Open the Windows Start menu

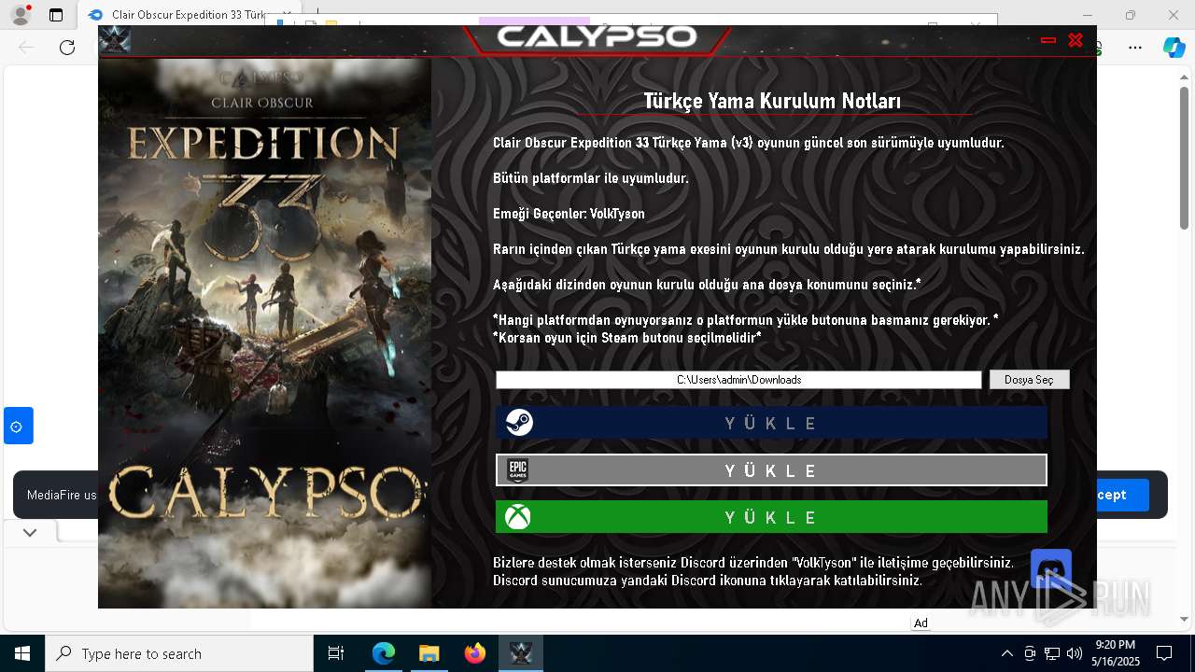[22, 653]
